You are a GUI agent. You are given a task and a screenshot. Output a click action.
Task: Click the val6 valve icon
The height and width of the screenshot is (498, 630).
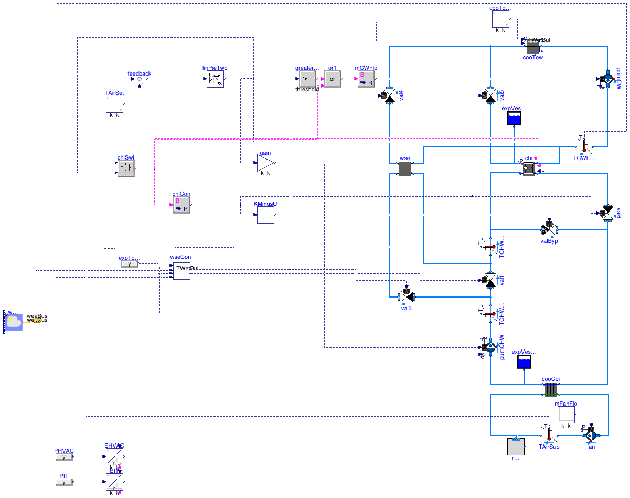coord(607,213)
